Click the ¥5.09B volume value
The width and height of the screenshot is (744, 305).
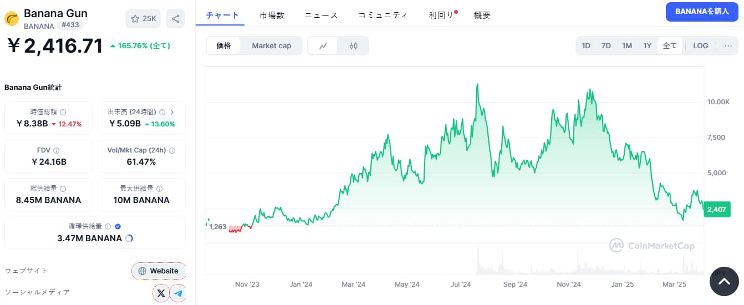click(x=125, y=124)
